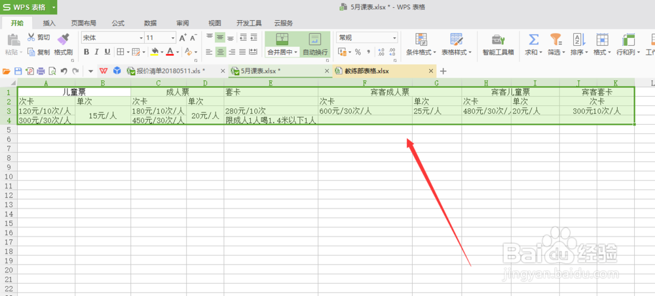Click the open folder icon in quick access

click(7, 71)
